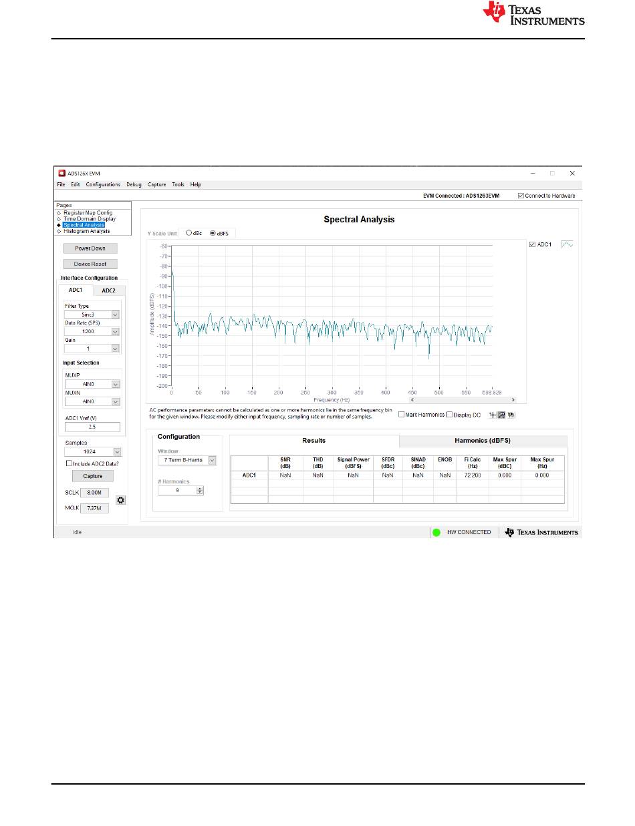Switch to the Harmonics (dBFS) tab
635x826 pixels.
(x=483, y=441)
